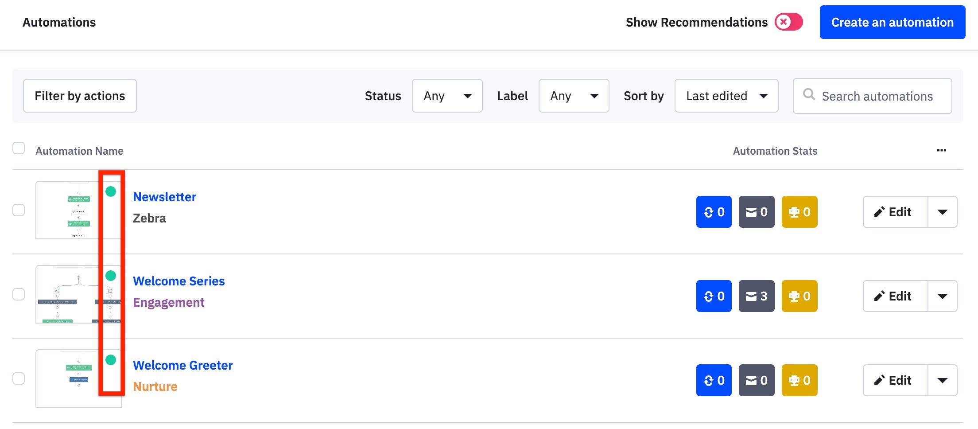The width and height of the screenshot is (978, 429).
Task: Open the ellipsis options menu above Automation Stats
Action: pyautogui.click(x=941, y=150)
